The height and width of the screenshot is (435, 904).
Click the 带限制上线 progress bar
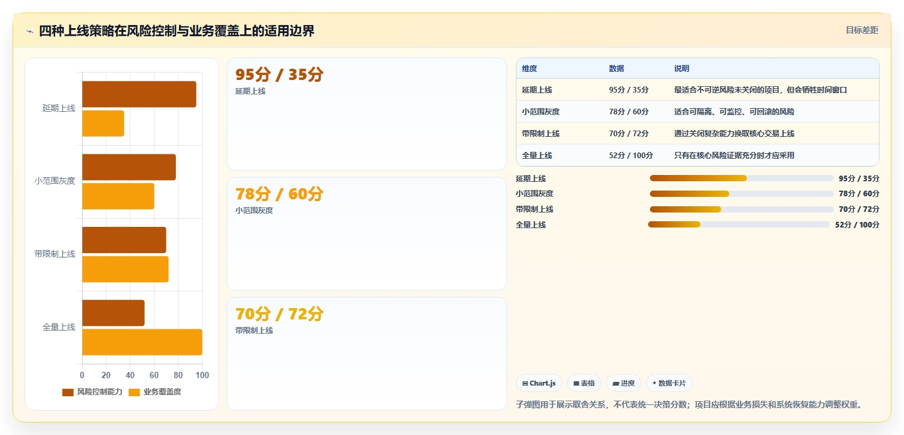click(742, 209)
